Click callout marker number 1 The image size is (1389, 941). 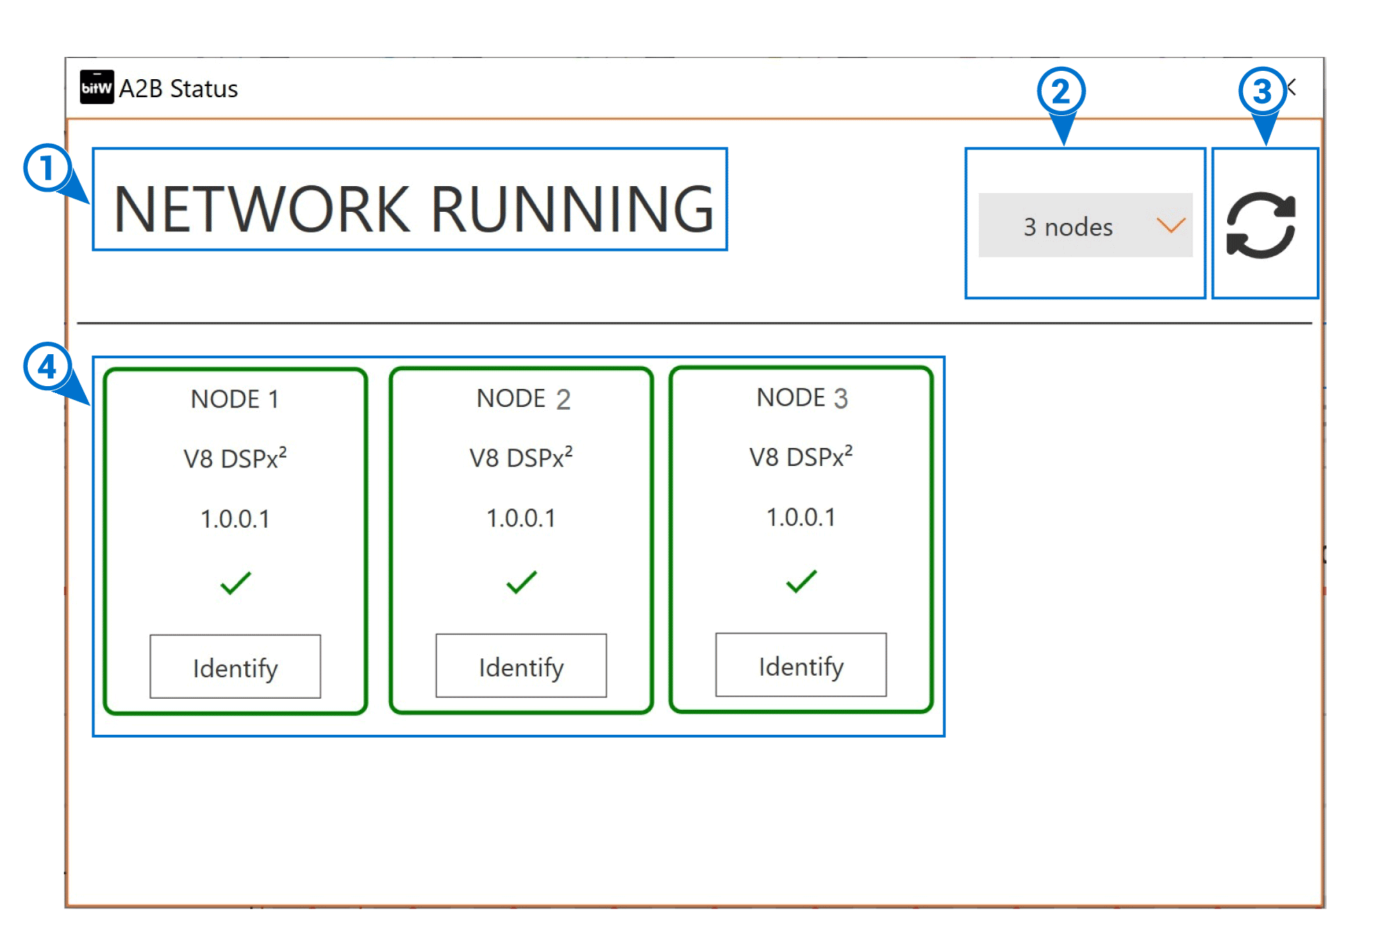point(47,168)
